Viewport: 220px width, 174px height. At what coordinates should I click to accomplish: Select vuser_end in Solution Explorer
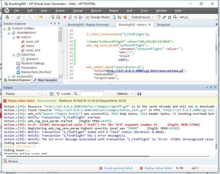point(33,50)
